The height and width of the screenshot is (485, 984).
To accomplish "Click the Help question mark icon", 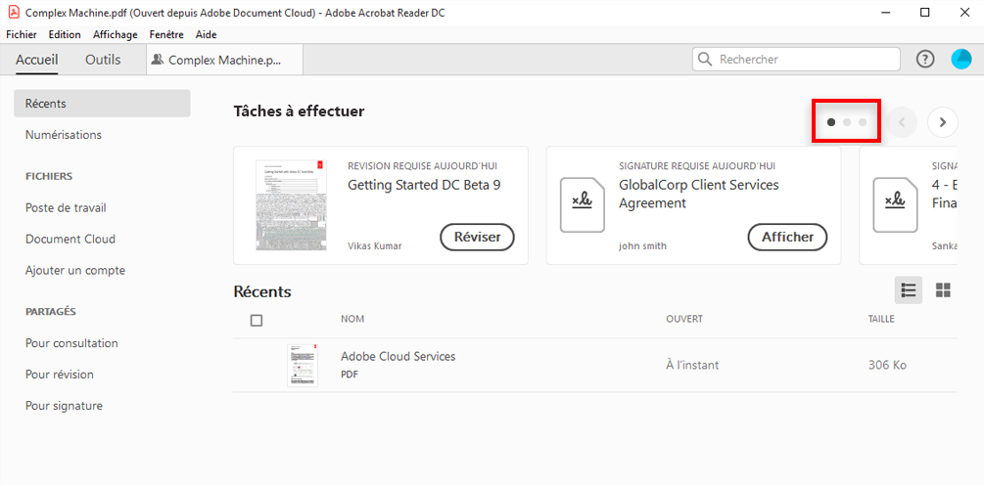I will (925, 60).
